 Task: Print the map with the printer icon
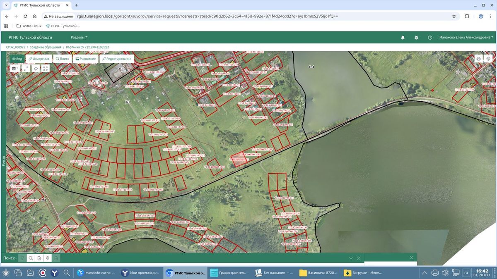tap(478, 59)
